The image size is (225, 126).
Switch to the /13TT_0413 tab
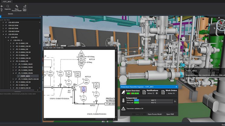[x=7, y=2]
